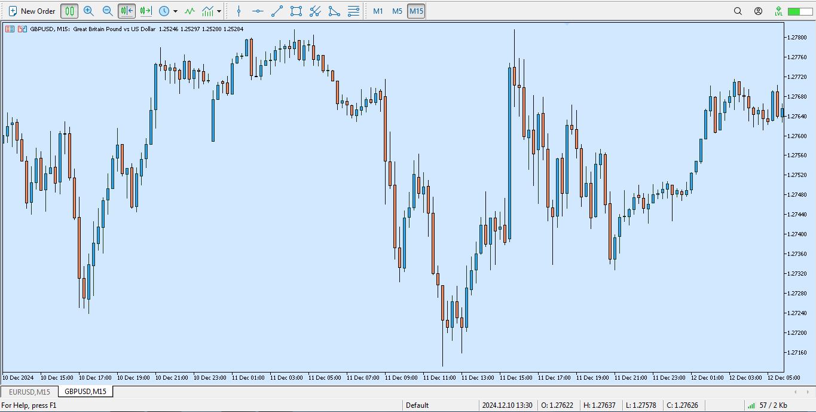Open the search magnifier icon
Screen dimensions: 816x412
pyautogui.click(x=738, y=11)
